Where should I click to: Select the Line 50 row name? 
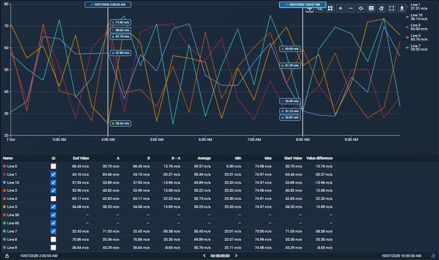pos(13,215)
